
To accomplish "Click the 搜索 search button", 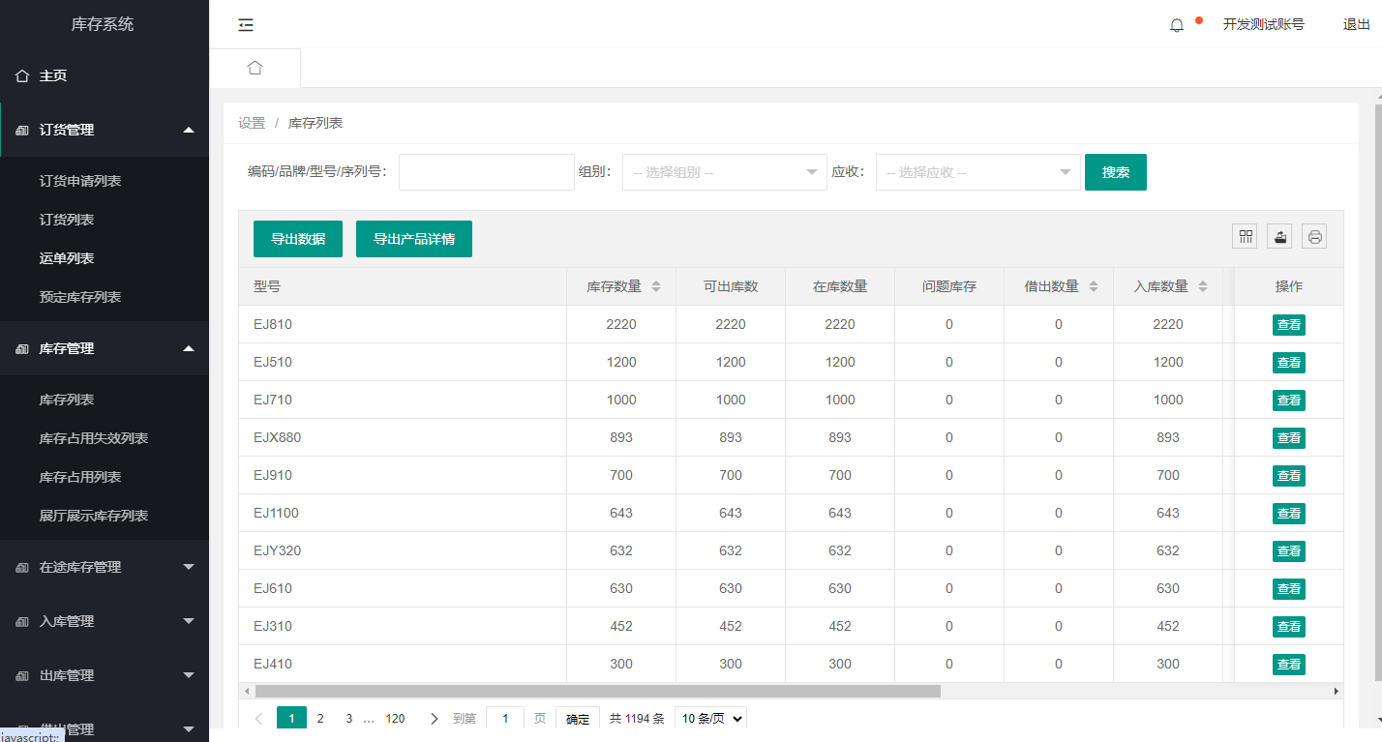I will (x=1116, y=172).
